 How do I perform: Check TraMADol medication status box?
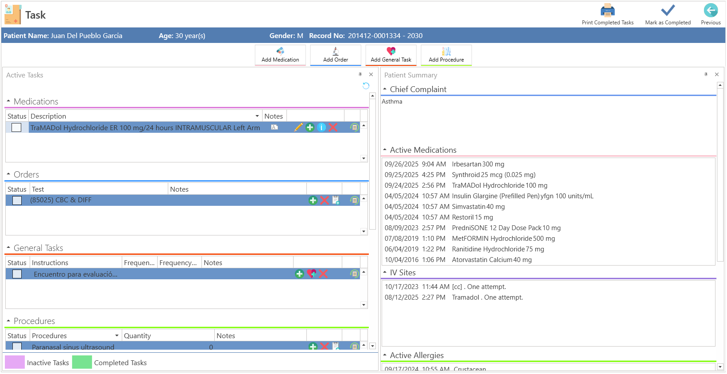tap(16, 127)
